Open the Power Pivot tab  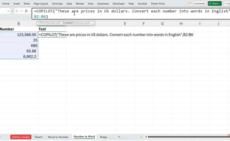tap(158, 3)
